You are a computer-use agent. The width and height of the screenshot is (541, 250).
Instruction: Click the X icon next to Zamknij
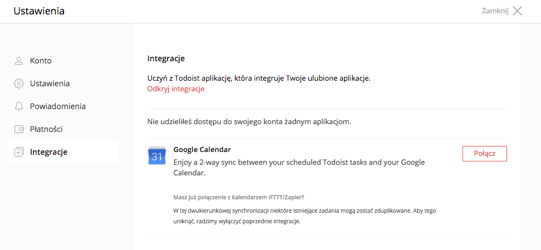click(x=517, y=11)
